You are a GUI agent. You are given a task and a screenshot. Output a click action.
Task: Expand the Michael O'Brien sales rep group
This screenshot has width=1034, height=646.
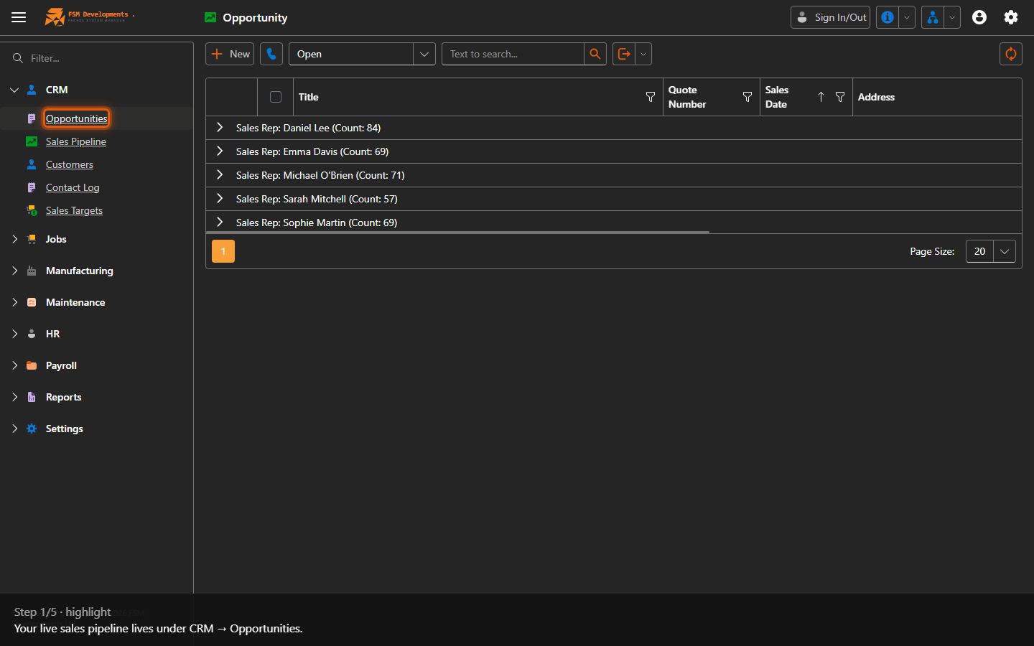220,175
